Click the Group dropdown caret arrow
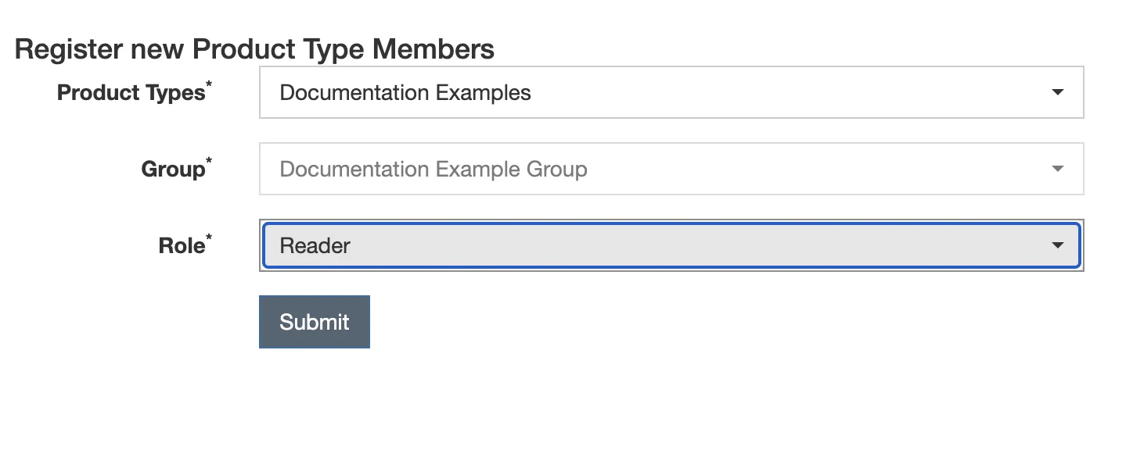Viewport: 1133px width, 450px height. [1058, 169]
